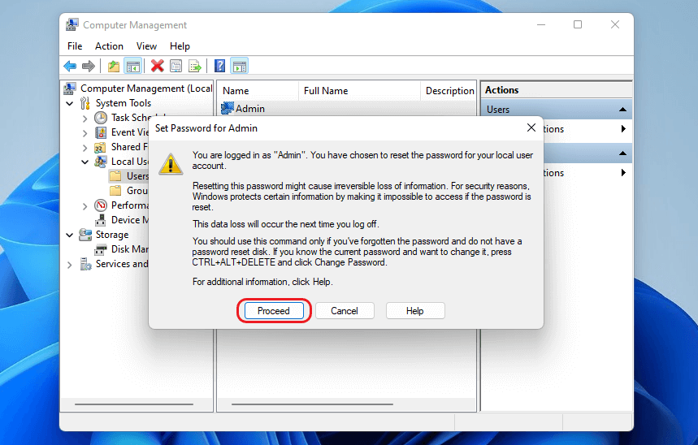Open the Action menu
The height and width of the screenshot is (445, 698).
pyautogui.click(x=109, y=46)
